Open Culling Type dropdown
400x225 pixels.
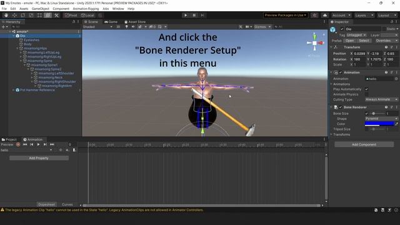(381, 99)
